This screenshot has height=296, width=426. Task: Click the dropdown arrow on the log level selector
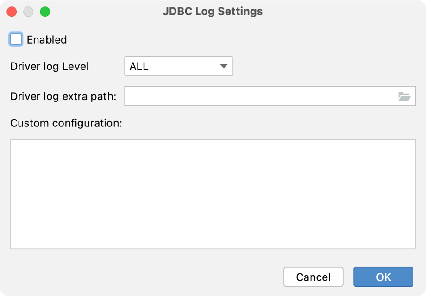point(223,66)
